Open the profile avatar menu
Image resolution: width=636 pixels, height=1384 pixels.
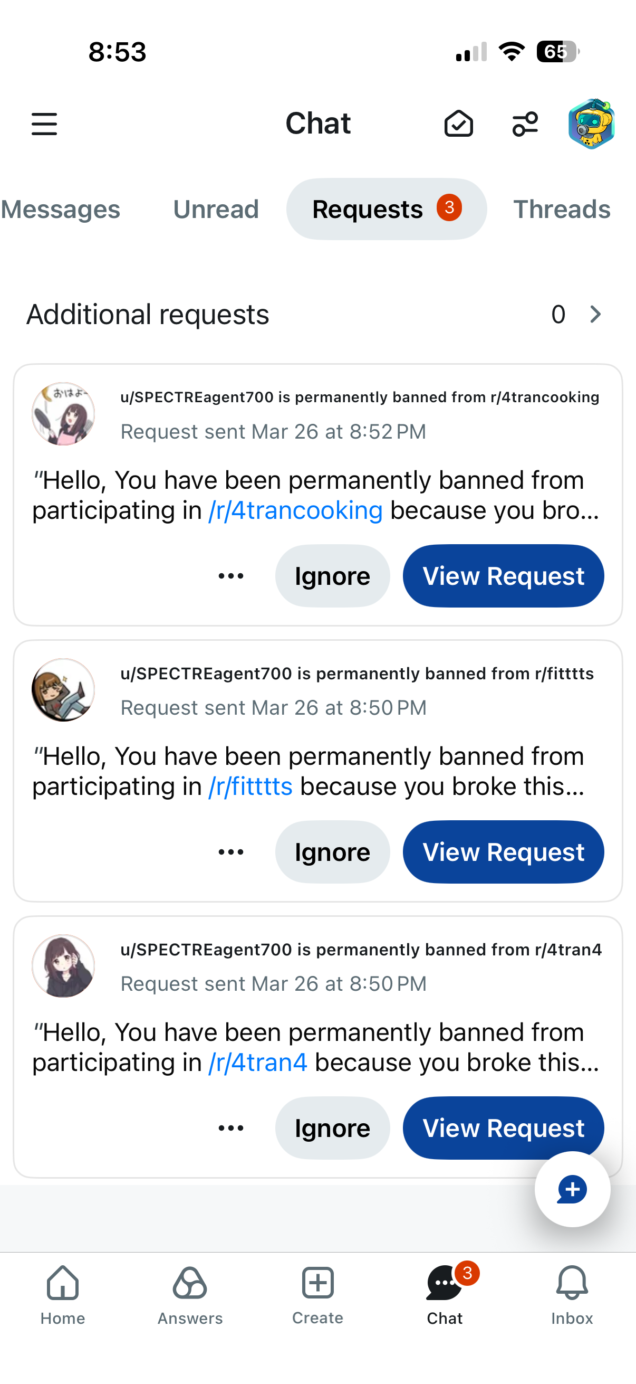591,124
